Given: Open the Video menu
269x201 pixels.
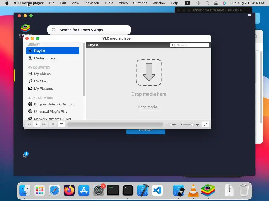Looking at the screenshot, I should click(x=123, y=3).
